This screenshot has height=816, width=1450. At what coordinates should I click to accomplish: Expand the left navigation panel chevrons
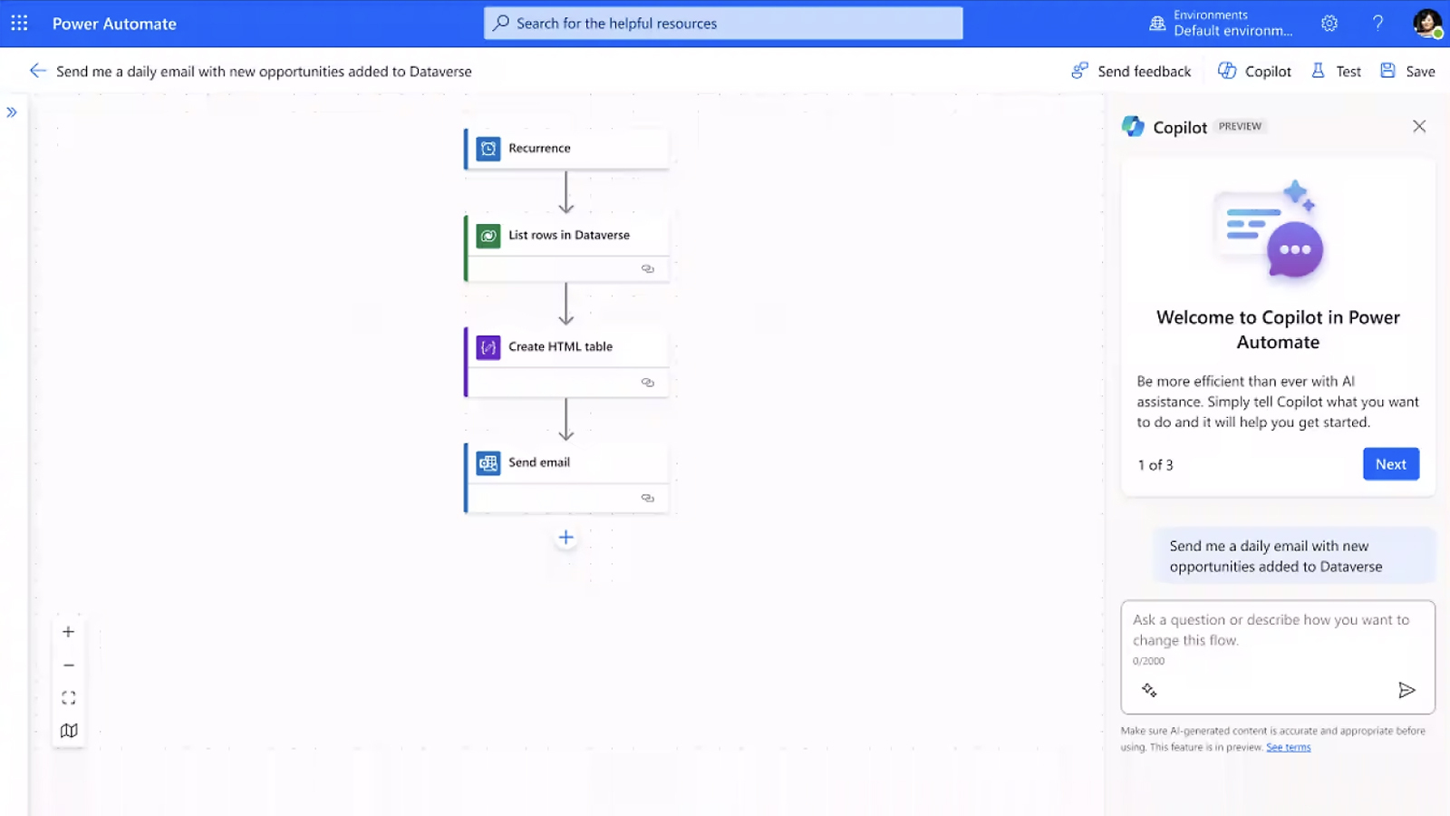click(12, 112)
